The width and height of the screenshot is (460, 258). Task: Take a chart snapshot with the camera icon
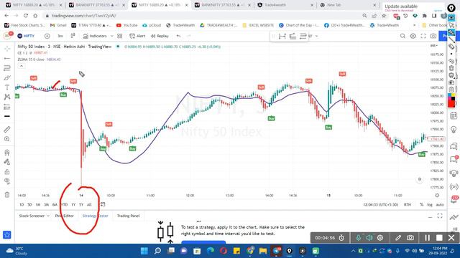[433, 36]
